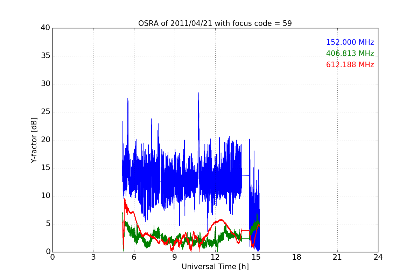Select the red 612.188 MHz legend label
This screenshot has height=280, width=420.
tap(350, 65)
